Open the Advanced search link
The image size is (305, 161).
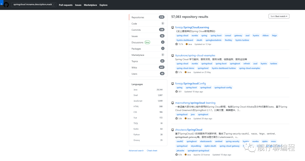click(x=136, y=151)
